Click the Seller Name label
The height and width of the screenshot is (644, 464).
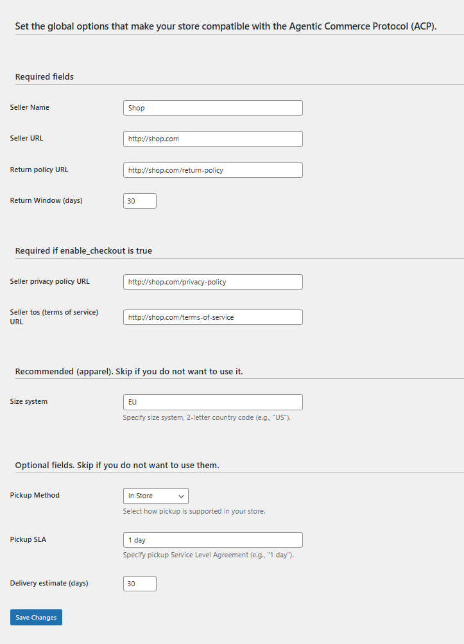click(x=30, y=107)
